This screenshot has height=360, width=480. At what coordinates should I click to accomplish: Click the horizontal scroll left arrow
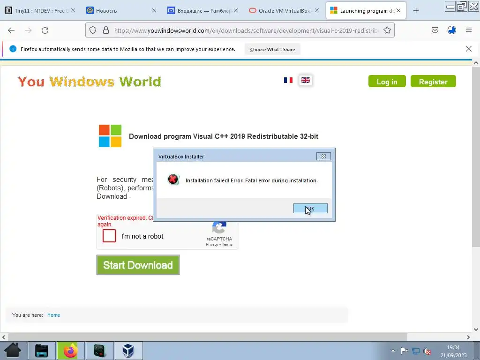click(4, 337)
